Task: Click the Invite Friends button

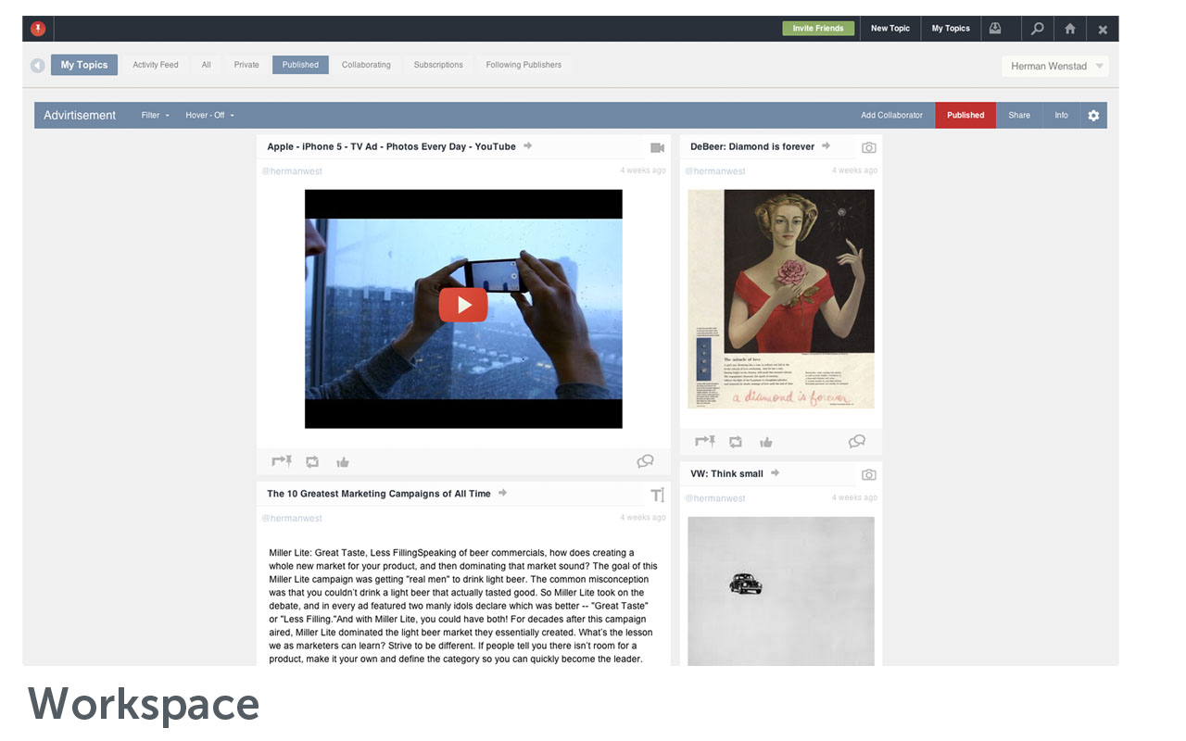Action: [x=818, y=29]
